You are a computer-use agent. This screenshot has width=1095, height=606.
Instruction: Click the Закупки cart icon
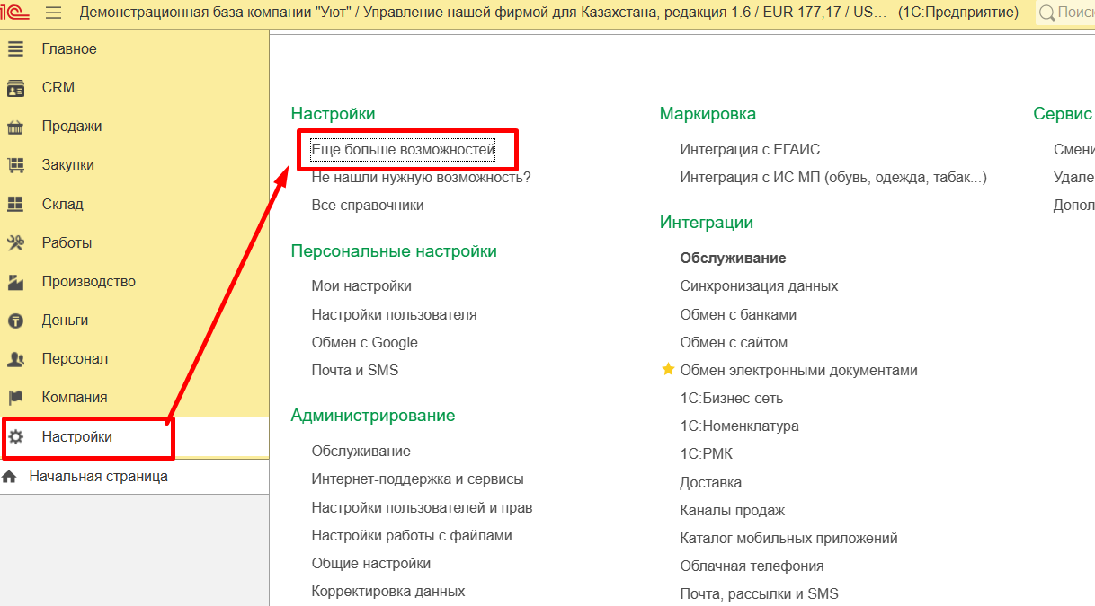15,165
